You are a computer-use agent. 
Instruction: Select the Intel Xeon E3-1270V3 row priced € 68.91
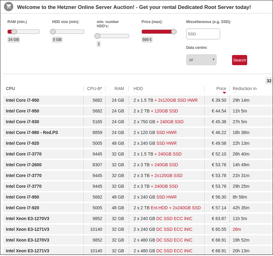(138, 240)
